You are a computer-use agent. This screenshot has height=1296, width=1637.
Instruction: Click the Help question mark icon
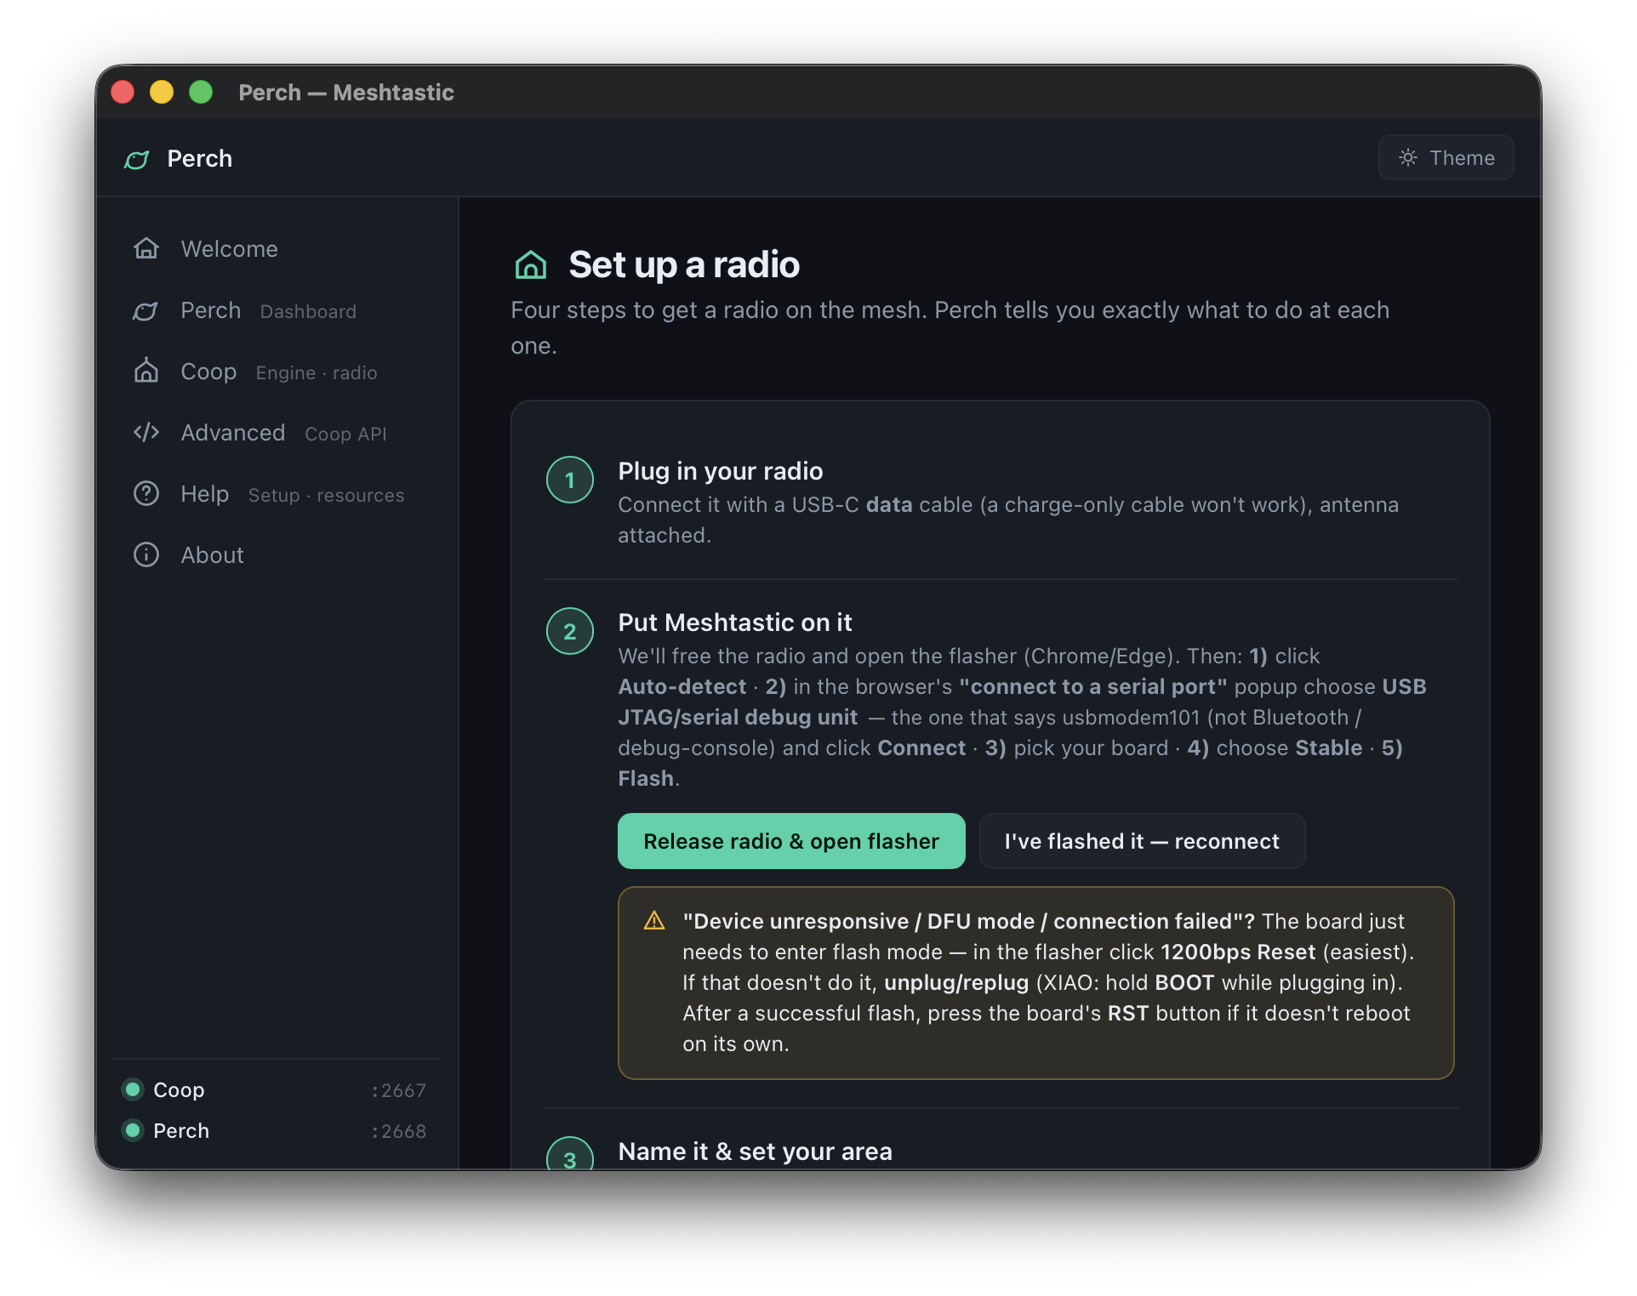tap(146, 493)
